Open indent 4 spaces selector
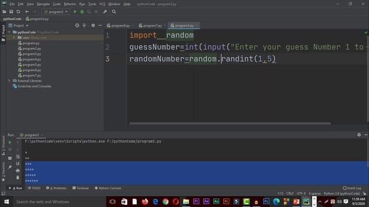 (315, 194)
